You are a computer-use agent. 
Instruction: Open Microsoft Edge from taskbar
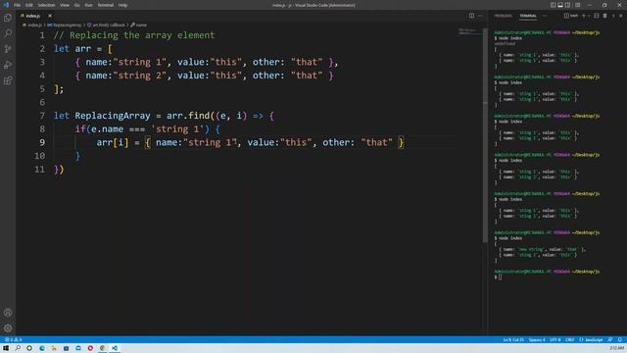[x=41, y=348]
